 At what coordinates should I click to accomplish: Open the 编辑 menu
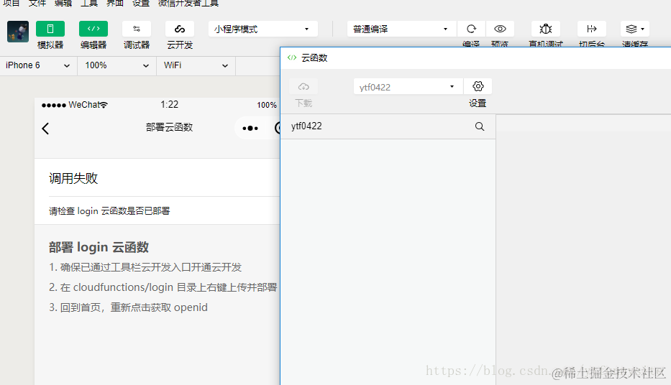click(x=63, y=4)
